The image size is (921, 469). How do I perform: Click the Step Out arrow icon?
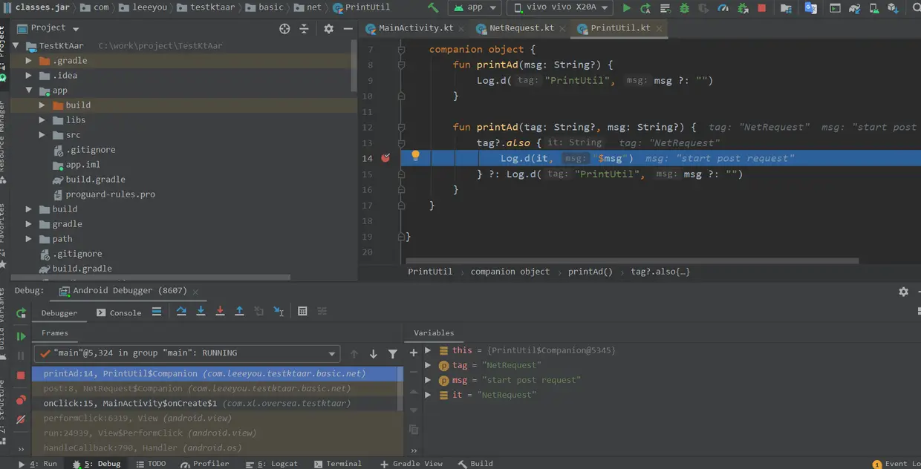[238, 311]
